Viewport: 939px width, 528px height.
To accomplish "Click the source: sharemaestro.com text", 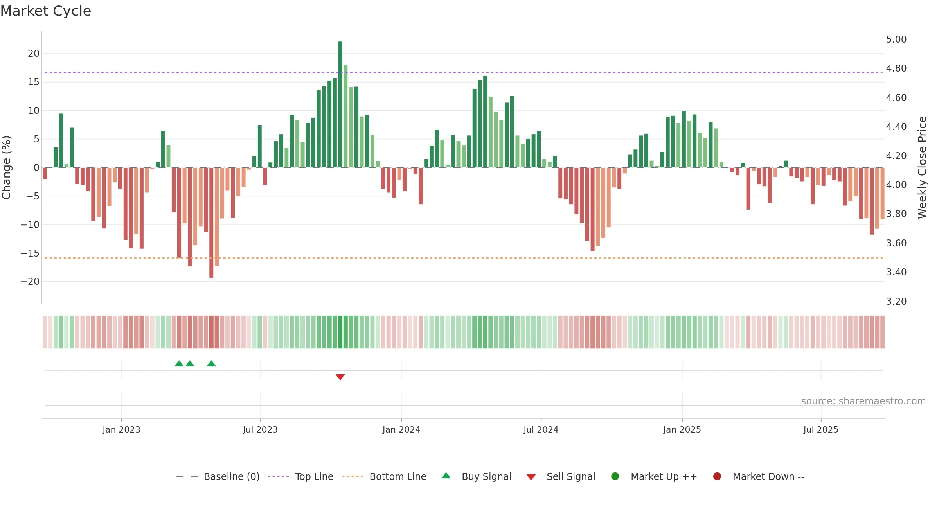I will pyautogui.click(x=863, y=401).
